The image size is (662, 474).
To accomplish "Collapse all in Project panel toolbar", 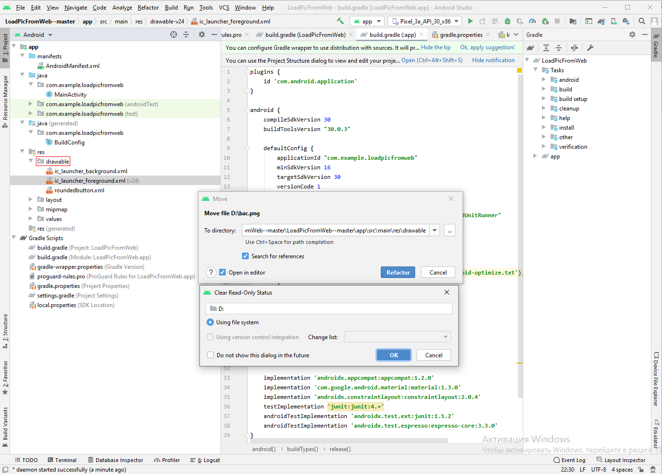I will (x=186, y=34).
